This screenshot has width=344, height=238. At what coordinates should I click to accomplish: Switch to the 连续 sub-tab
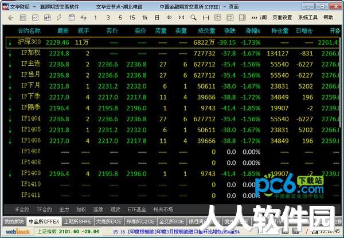click(98, 209)
